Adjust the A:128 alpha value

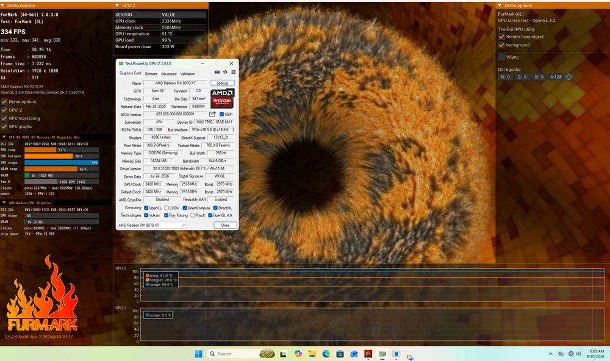pyautogui.click(x=556, y=77)
